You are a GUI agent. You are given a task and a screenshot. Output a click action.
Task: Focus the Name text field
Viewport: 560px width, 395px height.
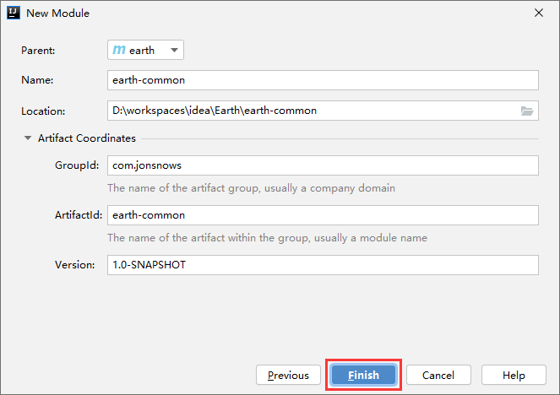pos(323,80)
